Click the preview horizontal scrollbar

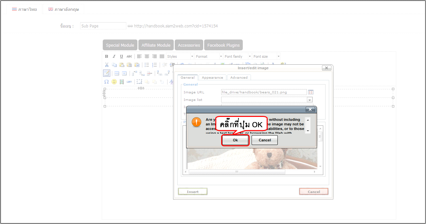(237, 172)
